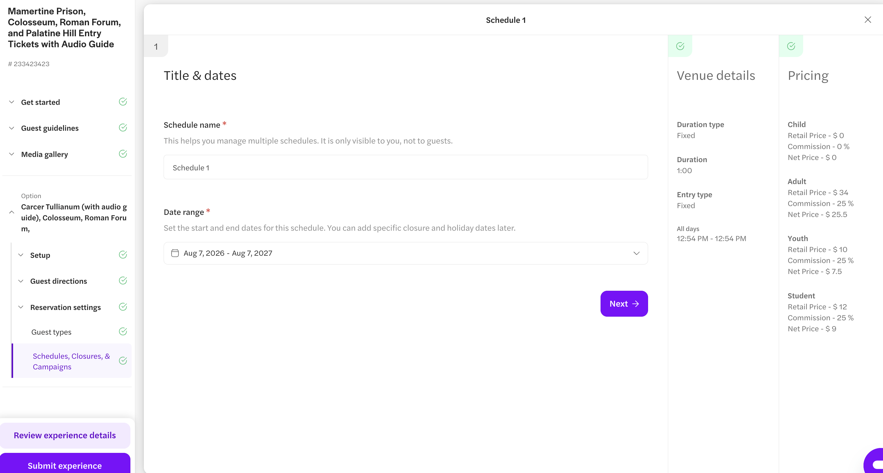Viewport: 883px width, 473px height.
Task: Click the Media gallery completed check icon
Action: click(x=123, y=154)
